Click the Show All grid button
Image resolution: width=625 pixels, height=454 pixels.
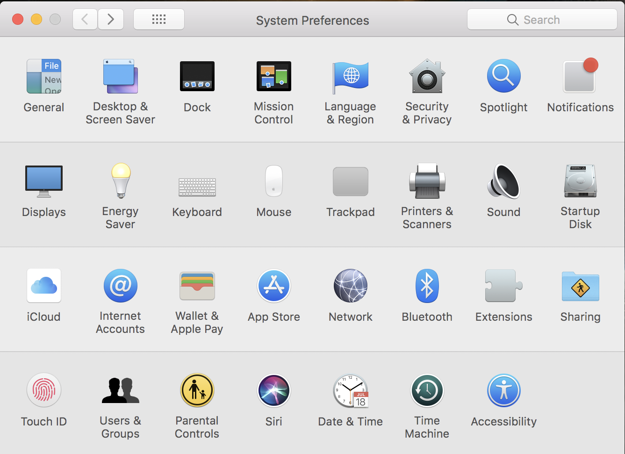pyautogui.click(x=159, y=19)
